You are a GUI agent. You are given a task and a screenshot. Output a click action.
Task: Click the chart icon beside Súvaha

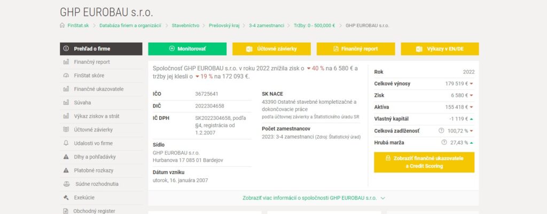(66, 103)
